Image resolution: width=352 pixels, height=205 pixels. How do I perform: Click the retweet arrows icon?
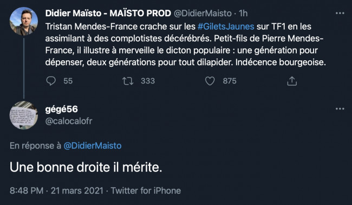point(128,81)
